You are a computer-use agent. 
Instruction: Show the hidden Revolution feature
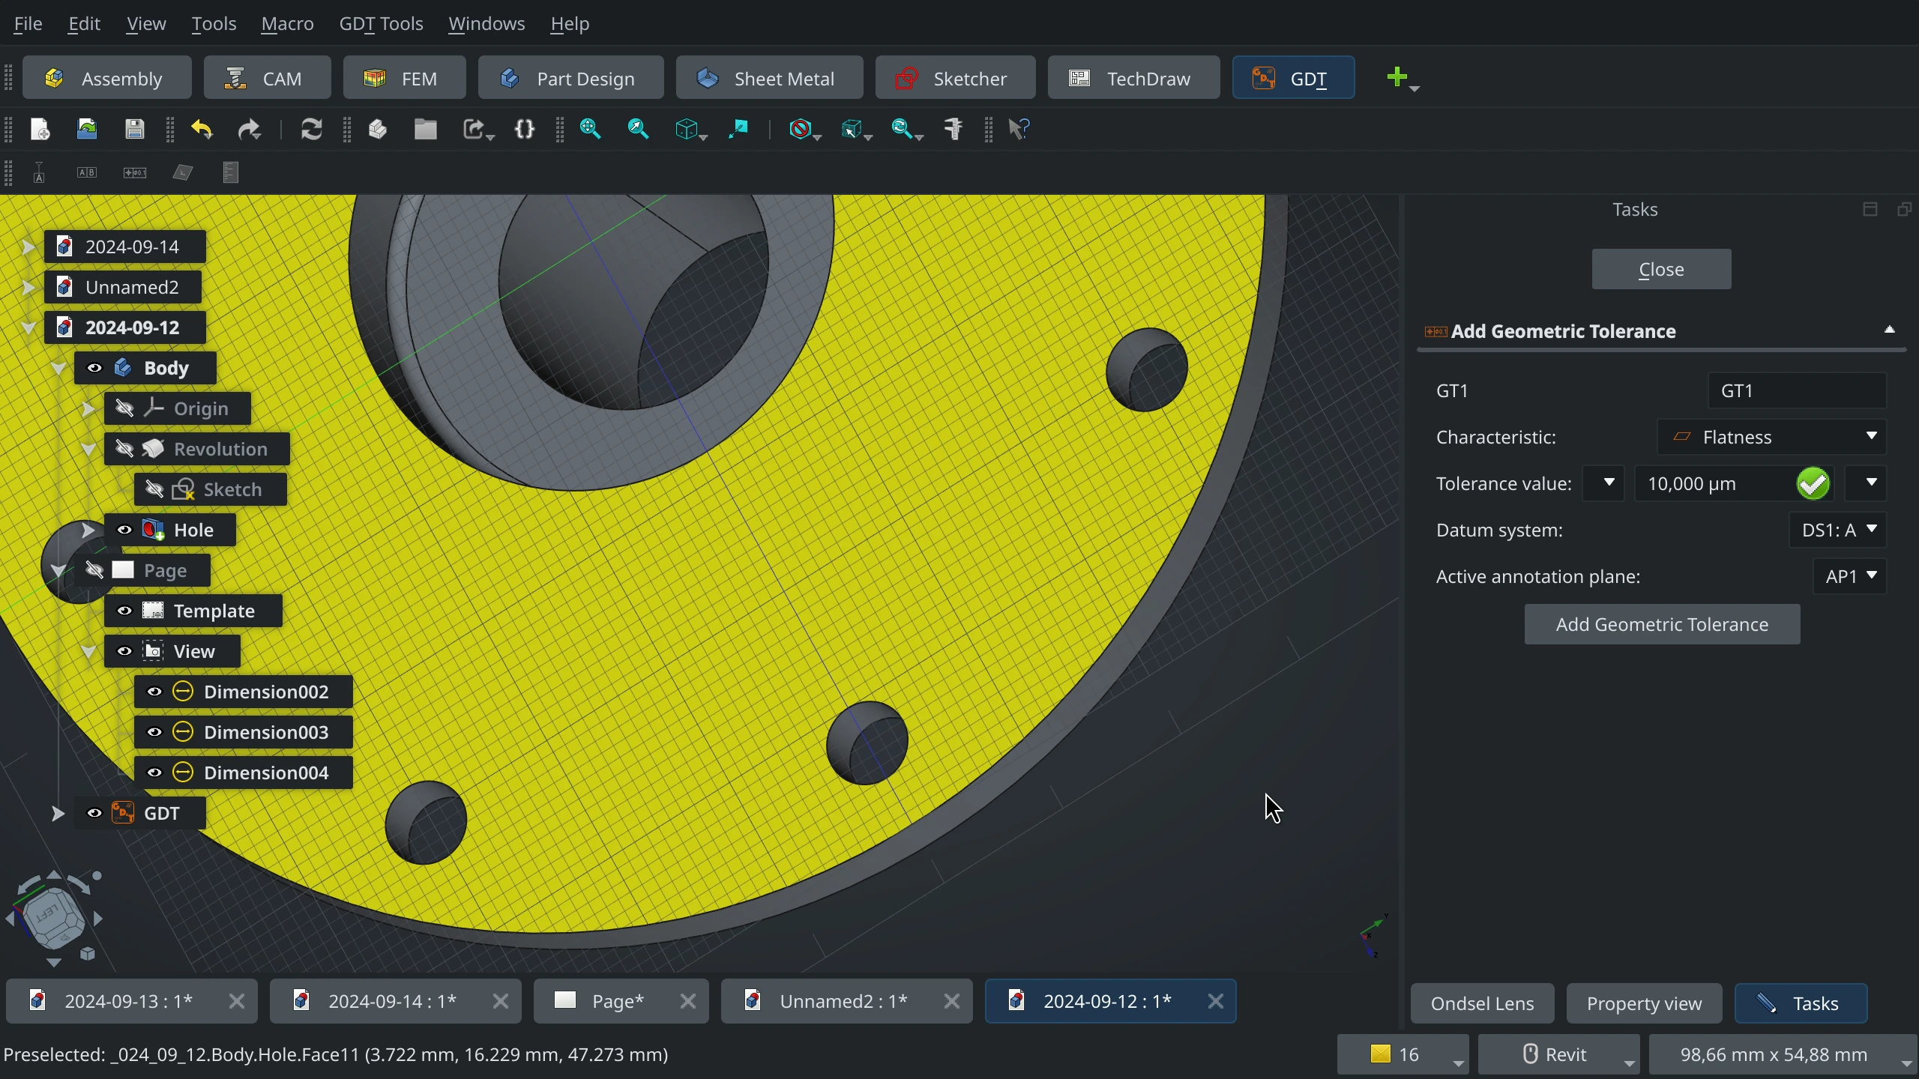click(x=124, y=449)
